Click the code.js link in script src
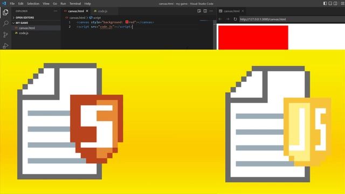The height and width of the screenshot is (194, 345). coord(106,26)
